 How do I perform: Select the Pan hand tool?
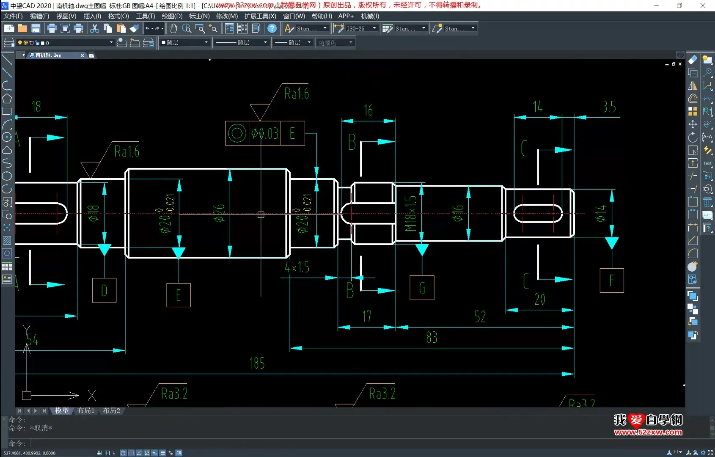[173, 28]
